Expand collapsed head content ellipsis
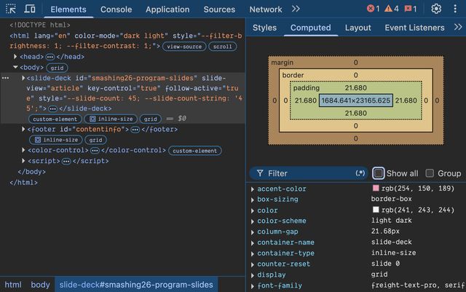This screenshot has width=466, height=292. click(50, 57)
